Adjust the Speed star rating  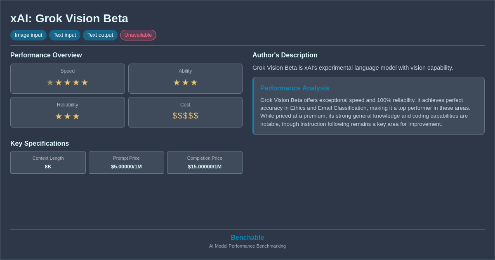coord(67,82)
